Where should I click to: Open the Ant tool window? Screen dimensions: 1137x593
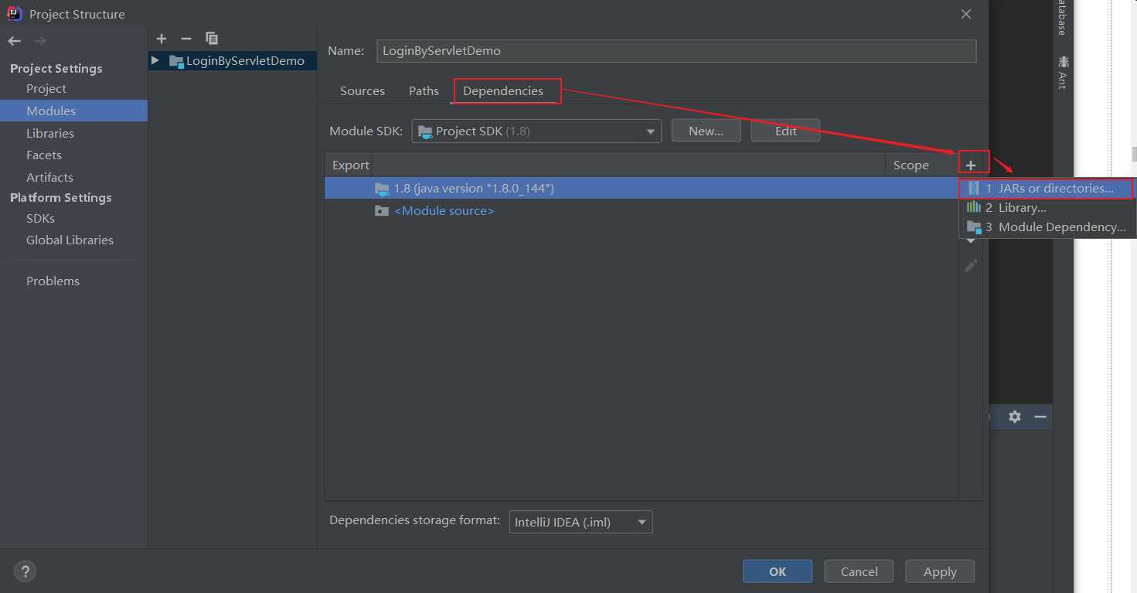[1063, 72]
